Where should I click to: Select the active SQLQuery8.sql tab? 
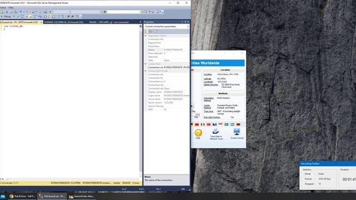coord(19,22)
